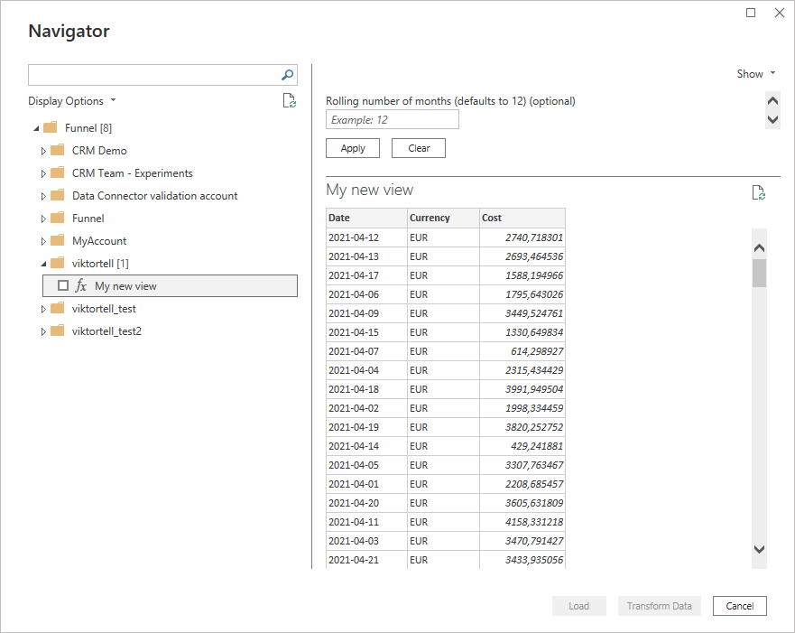This screenshot has height=633, width=795.
Task: Click the CRM Demo folder icon
Action: coord(58,150)
